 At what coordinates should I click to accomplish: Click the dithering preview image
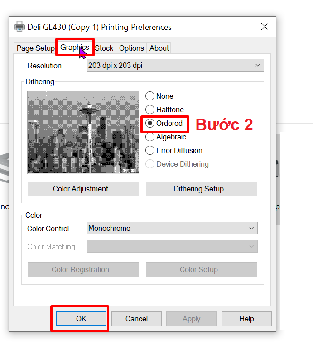83,132
